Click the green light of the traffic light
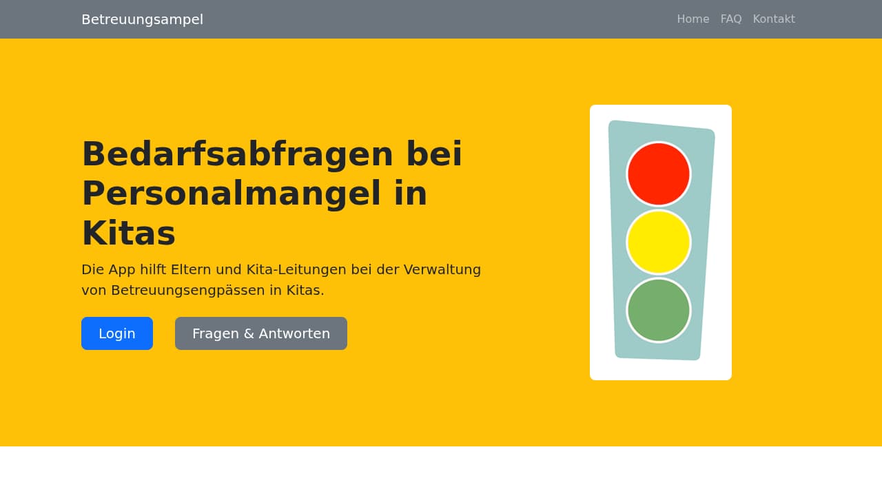This screenshot has width=882, height=496. (x=659, y=310)
